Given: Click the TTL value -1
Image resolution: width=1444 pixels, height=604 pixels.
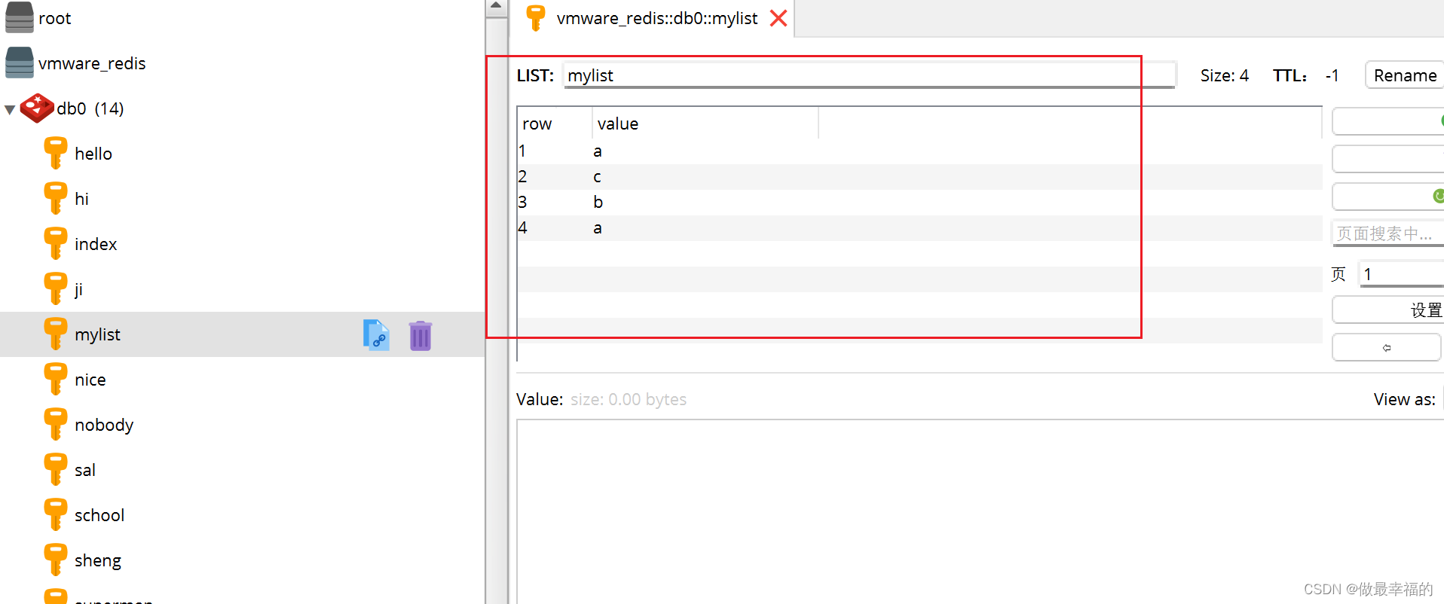Looking at the screenshot, I should coord(1332,75).
